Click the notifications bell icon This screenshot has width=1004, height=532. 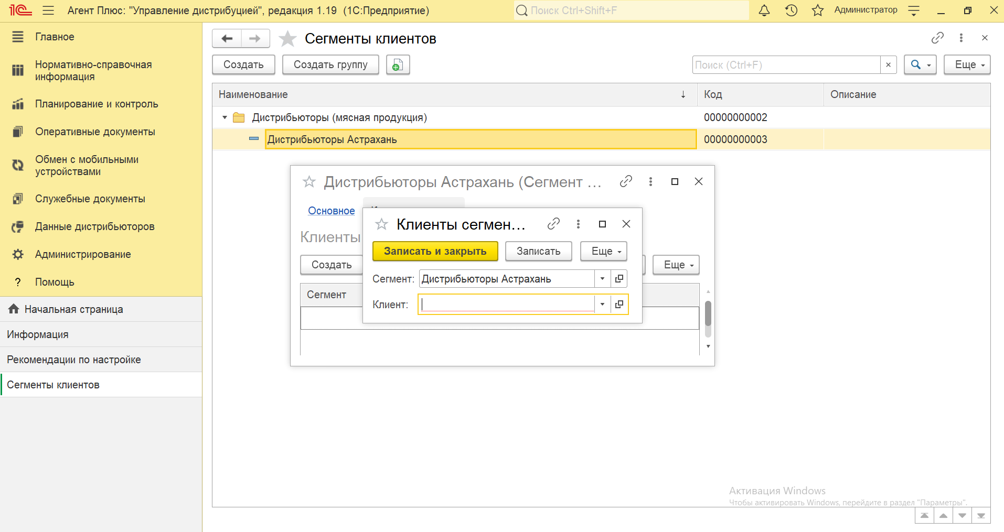coord(764,10)
